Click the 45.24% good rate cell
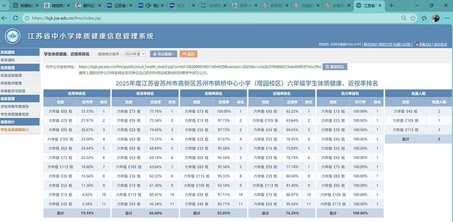The image size is (453, 222). click(155, 204)
